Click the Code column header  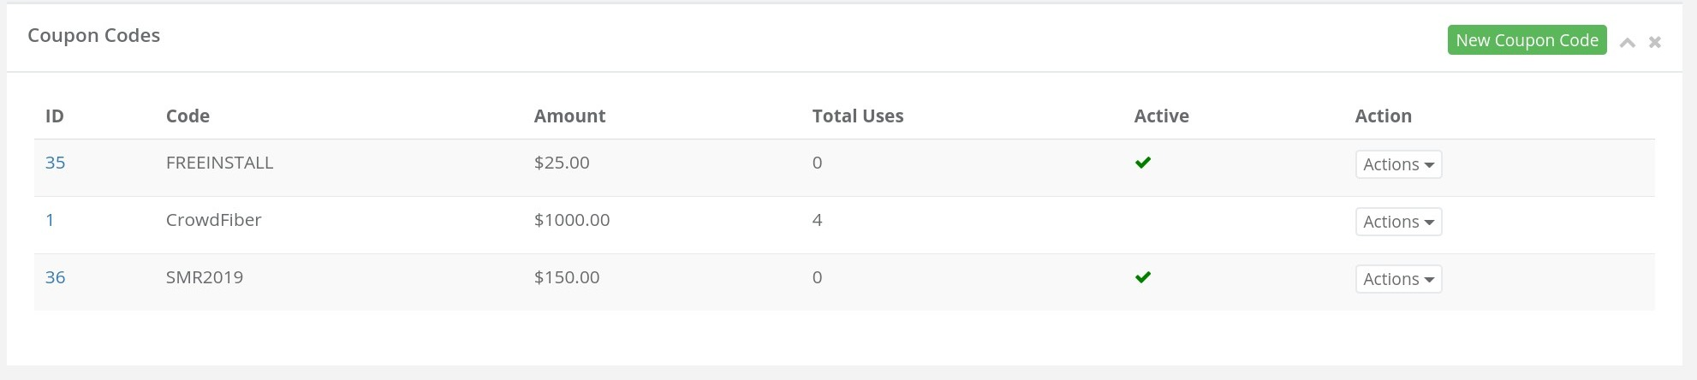(188, 116)
